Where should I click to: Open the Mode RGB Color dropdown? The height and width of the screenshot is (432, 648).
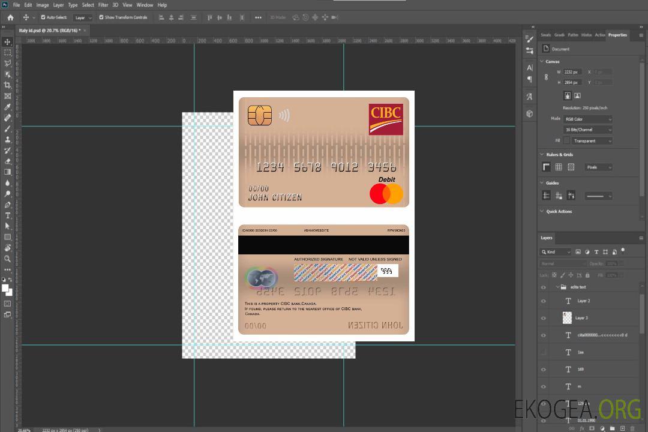click(x=588, y=119)
